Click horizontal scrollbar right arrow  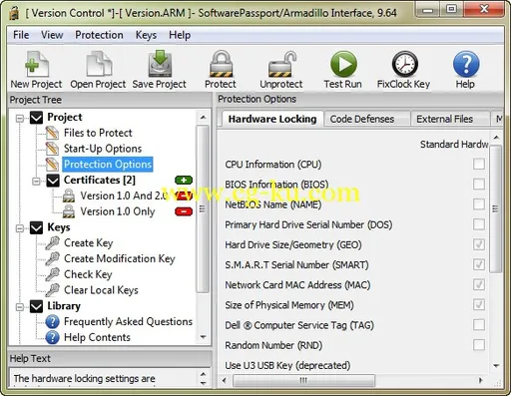click(480, 380)
